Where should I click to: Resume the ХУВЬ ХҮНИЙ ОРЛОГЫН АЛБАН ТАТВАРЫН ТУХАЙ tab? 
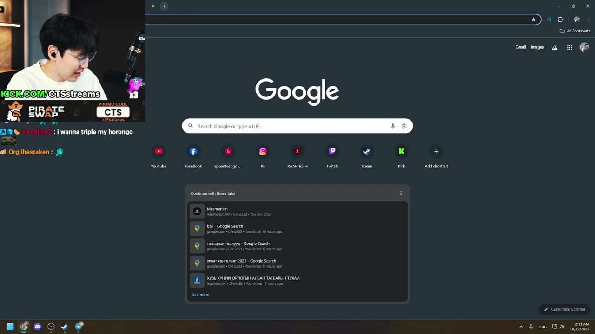click(297, 281)
